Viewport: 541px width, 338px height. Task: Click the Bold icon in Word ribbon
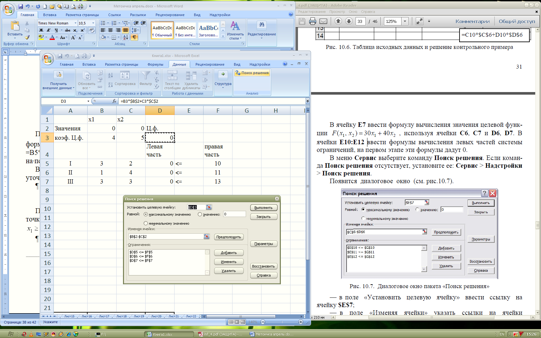pos(41,30)
